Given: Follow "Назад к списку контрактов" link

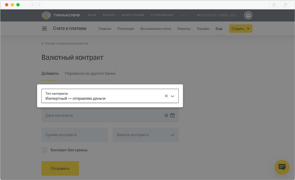Looking at the screenshot, I should click(x=65, y=43).
